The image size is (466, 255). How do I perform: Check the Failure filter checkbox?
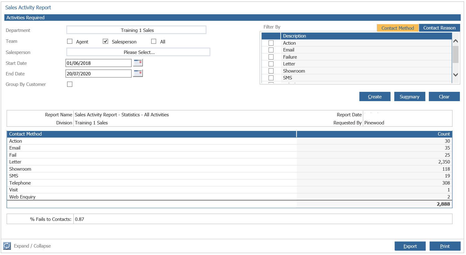pos(271,57)
